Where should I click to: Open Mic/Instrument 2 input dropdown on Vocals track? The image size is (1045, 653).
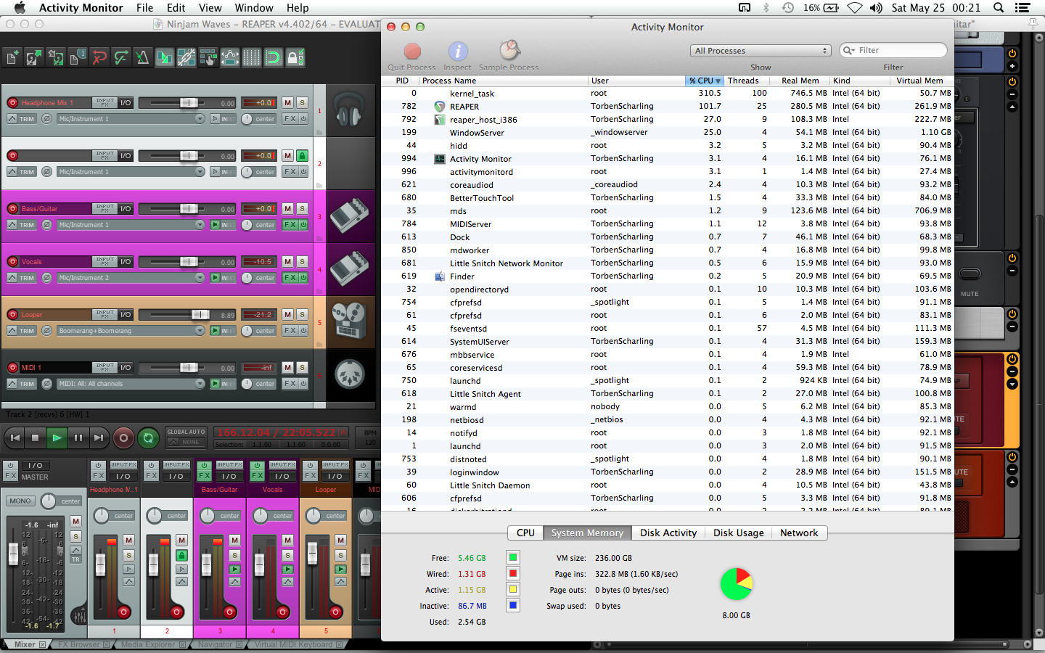pos(131,278)
